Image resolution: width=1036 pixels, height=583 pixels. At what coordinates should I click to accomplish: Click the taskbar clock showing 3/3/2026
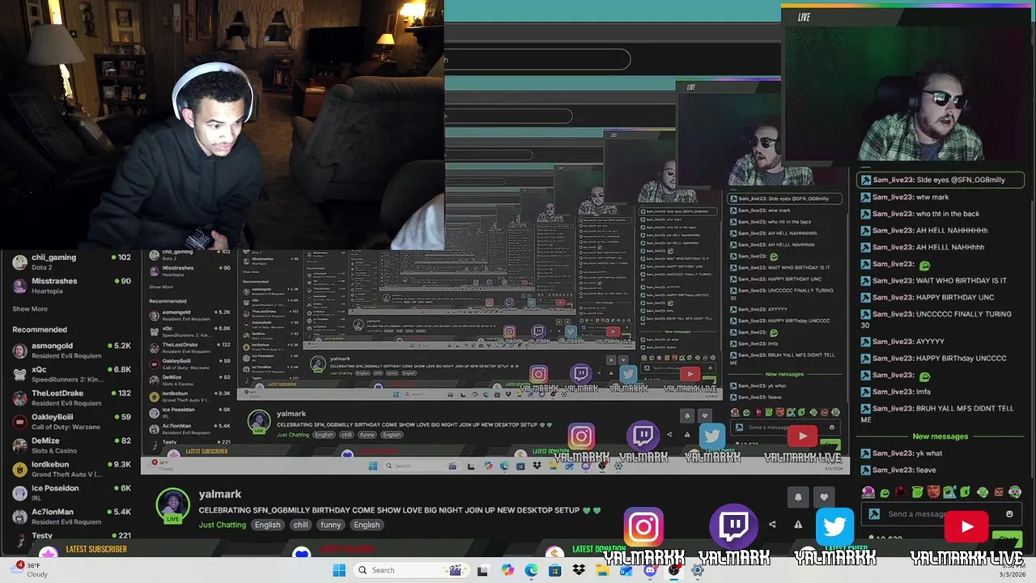(1012, 570)
